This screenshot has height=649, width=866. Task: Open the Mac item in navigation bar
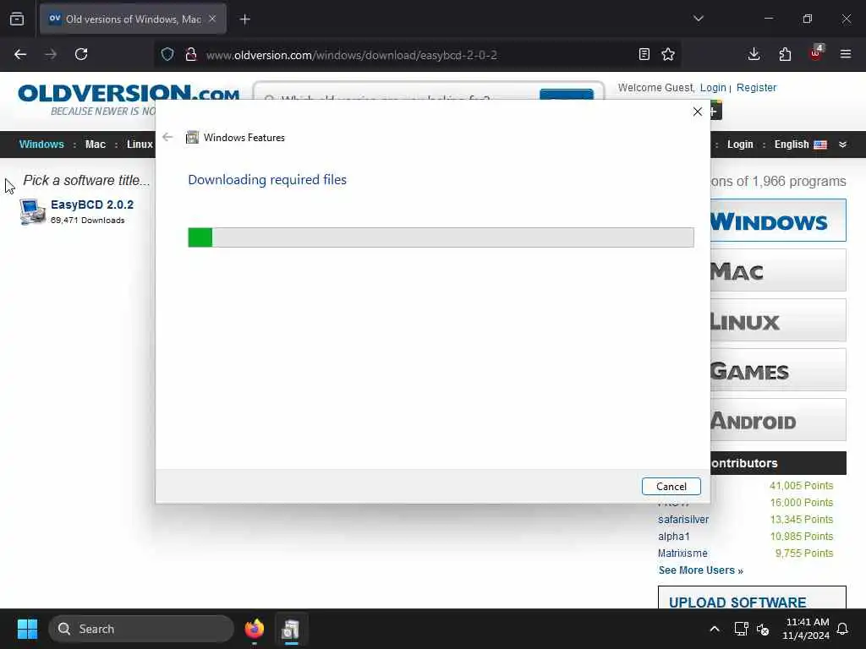click(x=95, y=144)
